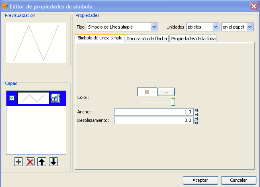Click the Ancho width input field
The width and height of the screenshot is (260, 187).
(x=154, y=112)
